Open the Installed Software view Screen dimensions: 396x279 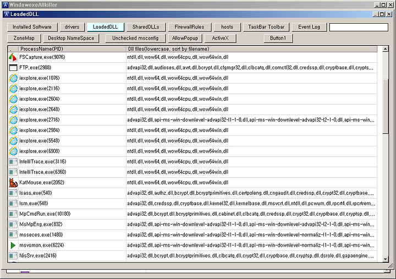32,27
